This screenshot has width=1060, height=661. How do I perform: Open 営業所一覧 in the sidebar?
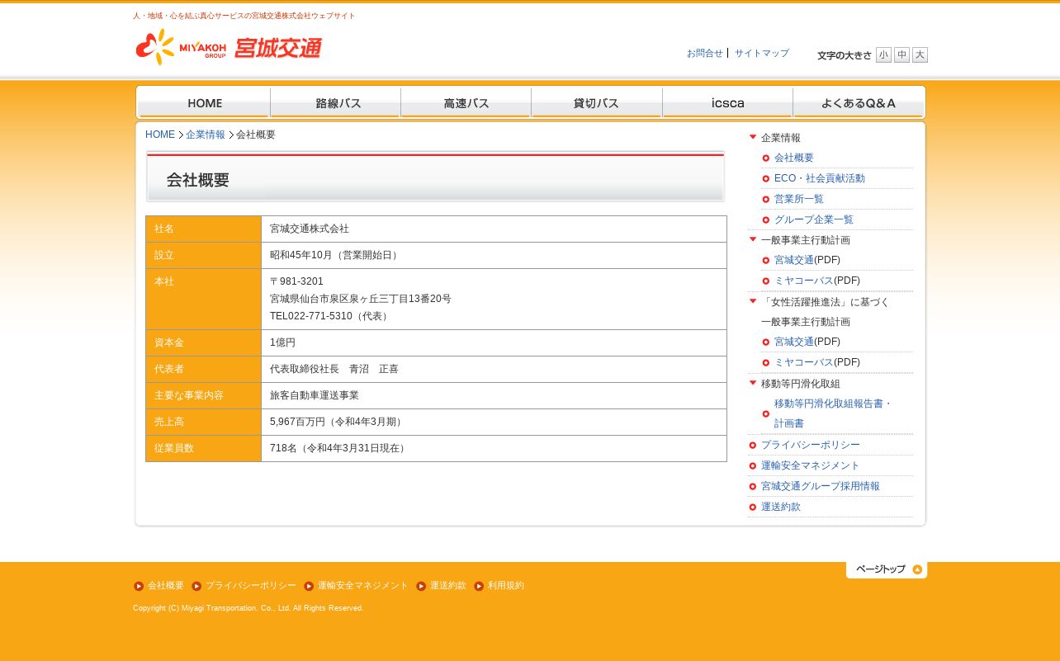tap(799, 199)
